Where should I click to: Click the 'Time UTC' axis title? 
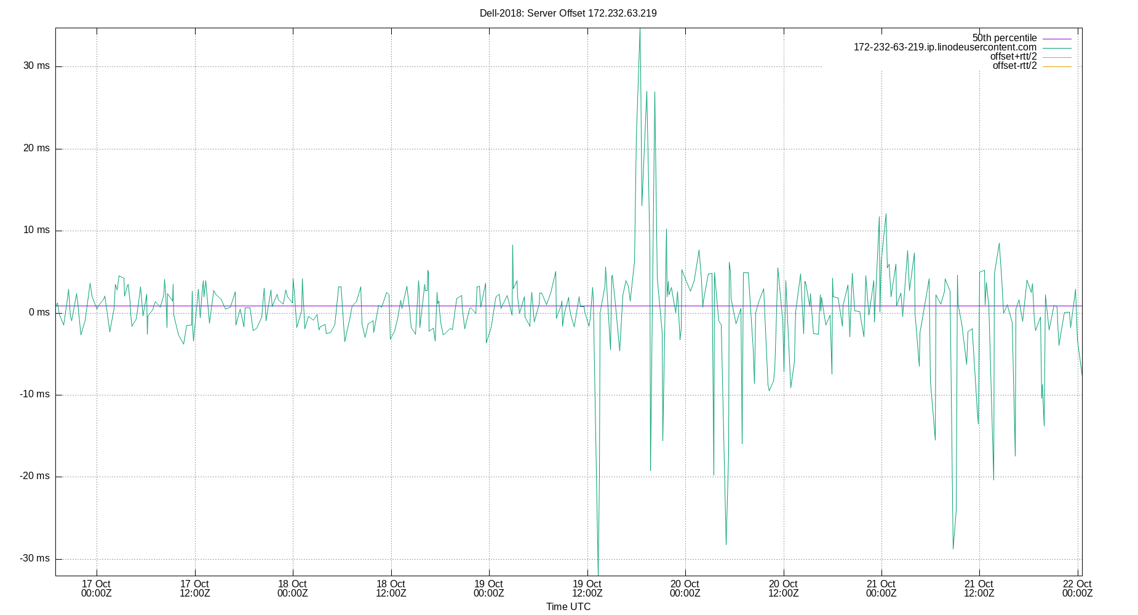pyautogui.click(x=568, y=606)
